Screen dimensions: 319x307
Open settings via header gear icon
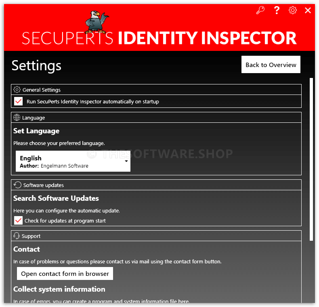[x=293, y=10]
